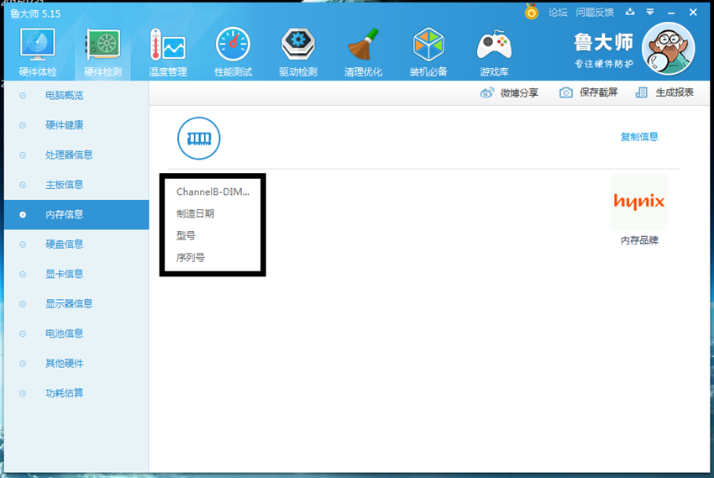This screenshot has height=478, width=714.
Task: Select 硬盘信息 in sidebar
Action: click(76, 244)
